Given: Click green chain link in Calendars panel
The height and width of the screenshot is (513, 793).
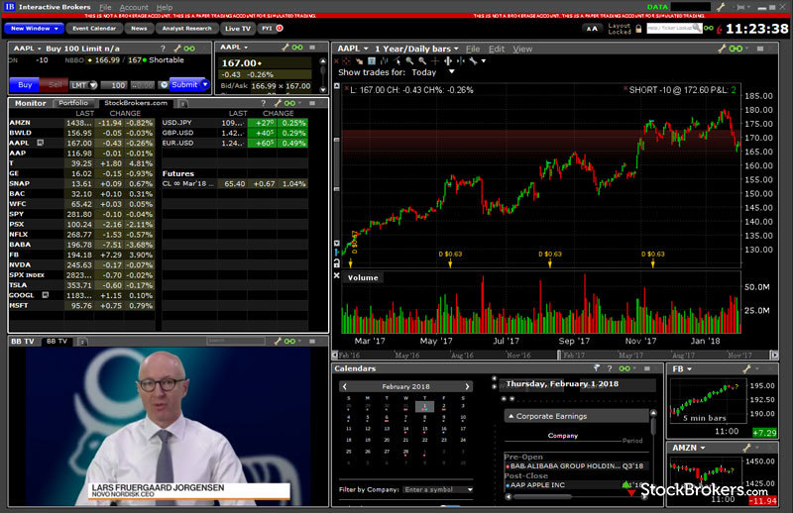Looking at the screenshot, I should coord(625,368).
